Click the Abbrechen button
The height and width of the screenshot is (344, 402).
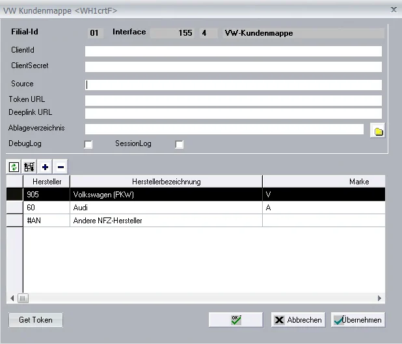click(x=298, y=320)
